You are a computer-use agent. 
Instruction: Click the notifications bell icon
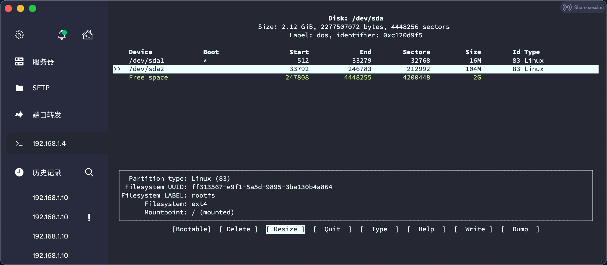point(62,35)
